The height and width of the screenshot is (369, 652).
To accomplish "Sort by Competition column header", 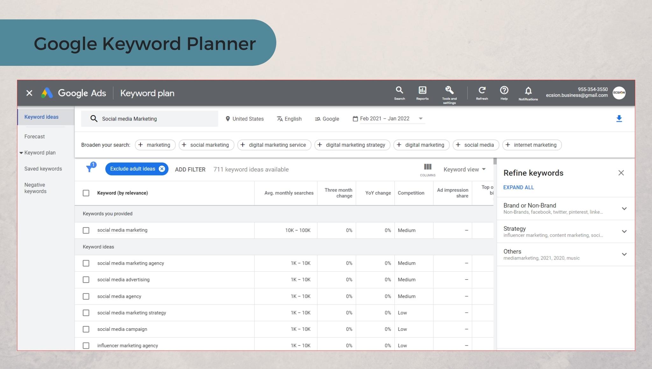I will pyautogui.click(x=411, y=193).
